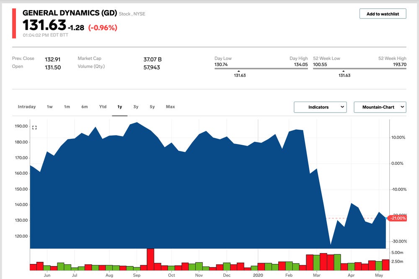Click the Market Cap value 37.07 B
Screen dimensions: 419x279
[x=153, y=59]
